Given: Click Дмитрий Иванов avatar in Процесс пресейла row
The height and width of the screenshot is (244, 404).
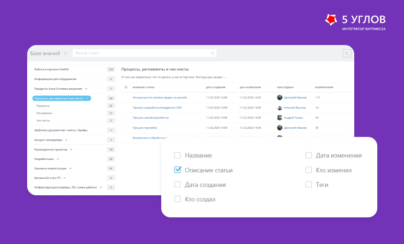Looking at the screenshot, I should tap(280, 128).
